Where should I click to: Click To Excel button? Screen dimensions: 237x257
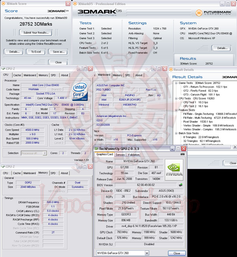coord(36,52)
